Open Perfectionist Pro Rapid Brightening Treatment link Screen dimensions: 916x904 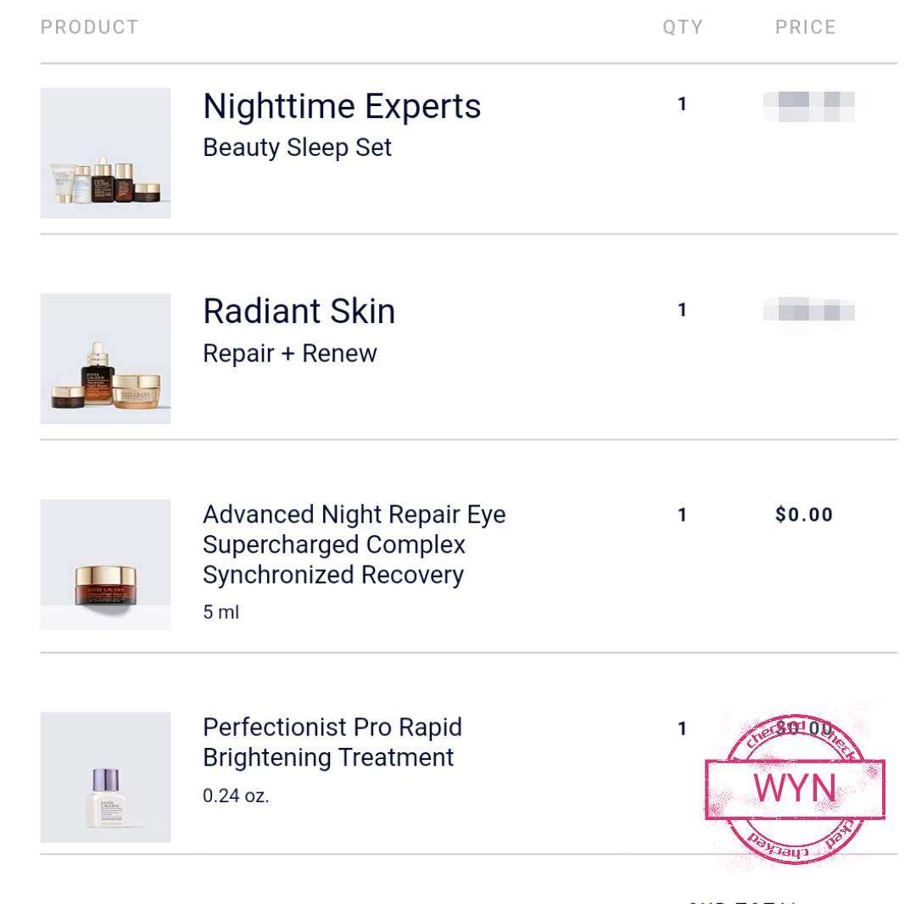(332, 742)
